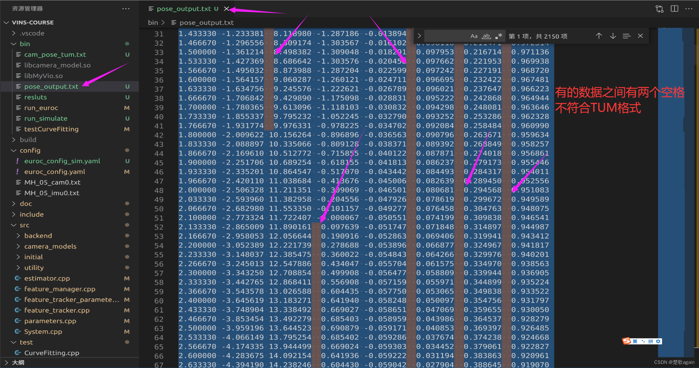Viewport: 699px width, 368px height.
Task: Select the pose_output.txt editor tab
Action: [x=184, y=9]
